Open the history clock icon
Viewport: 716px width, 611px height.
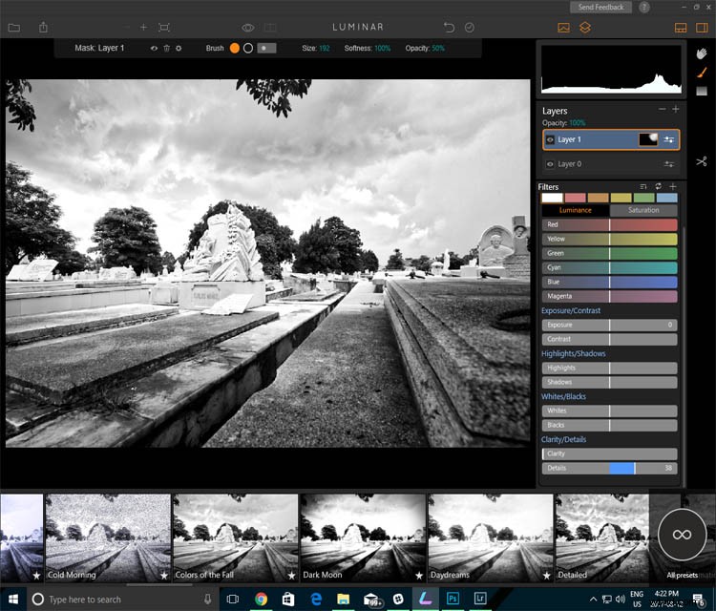point(470,28)
